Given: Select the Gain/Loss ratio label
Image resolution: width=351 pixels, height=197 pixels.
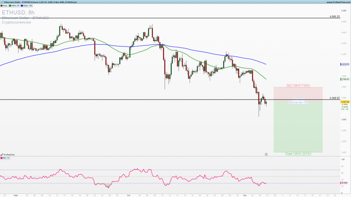Looking at the screenshot, I should point(298,103).
